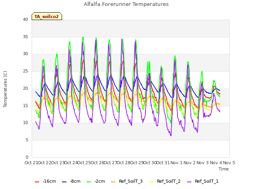Click the purple Ref_SoilT_1 minimum near Nov 1
The height and width of the screenshot is (189, 253).
[171, 136]
